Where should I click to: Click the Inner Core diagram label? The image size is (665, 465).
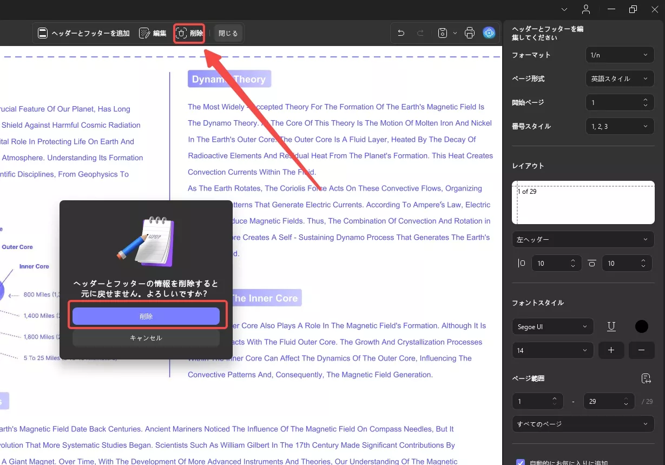pos(34,266)
